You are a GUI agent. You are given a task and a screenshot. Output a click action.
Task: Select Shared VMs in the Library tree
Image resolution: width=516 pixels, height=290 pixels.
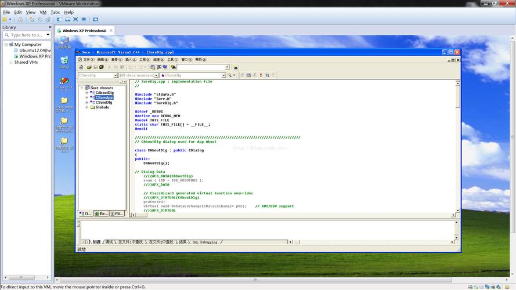[26, 62]
